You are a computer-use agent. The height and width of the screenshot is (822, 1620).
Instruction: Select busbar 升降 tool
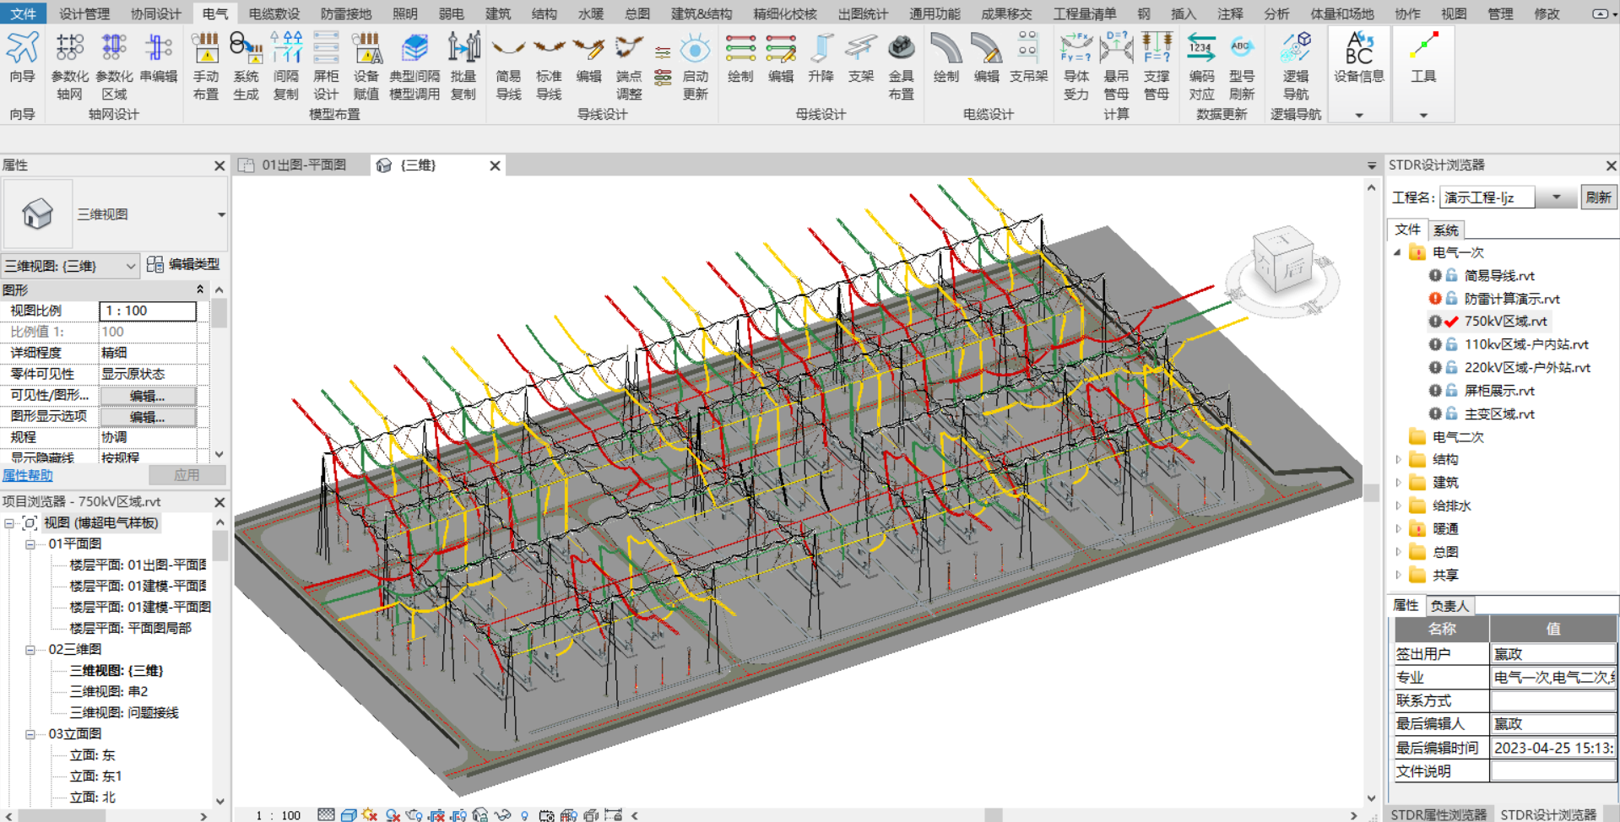(x=821, y=57)
